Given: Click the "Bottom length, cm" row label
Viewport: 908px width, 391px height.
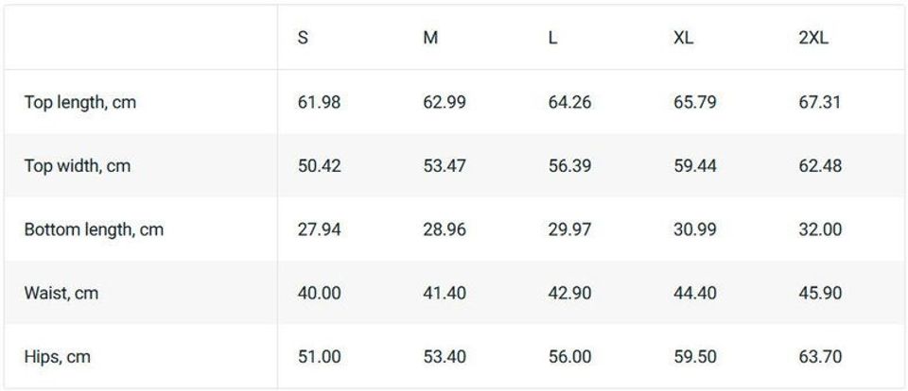Looking at the screenshot, I should tap(94, 229).
